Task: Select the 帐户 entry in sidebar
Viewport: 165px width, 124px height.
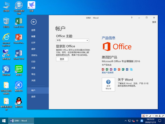Action: click(x=38, y=90)
